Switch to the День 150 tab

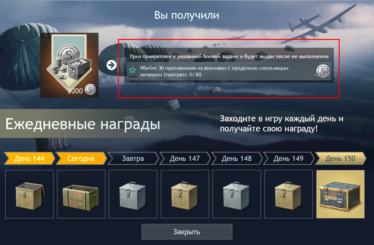pos(340,158)
